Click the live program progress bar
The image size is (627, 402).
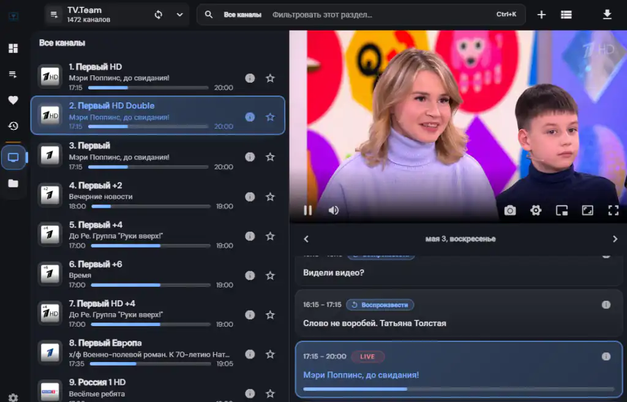[459, 389]
